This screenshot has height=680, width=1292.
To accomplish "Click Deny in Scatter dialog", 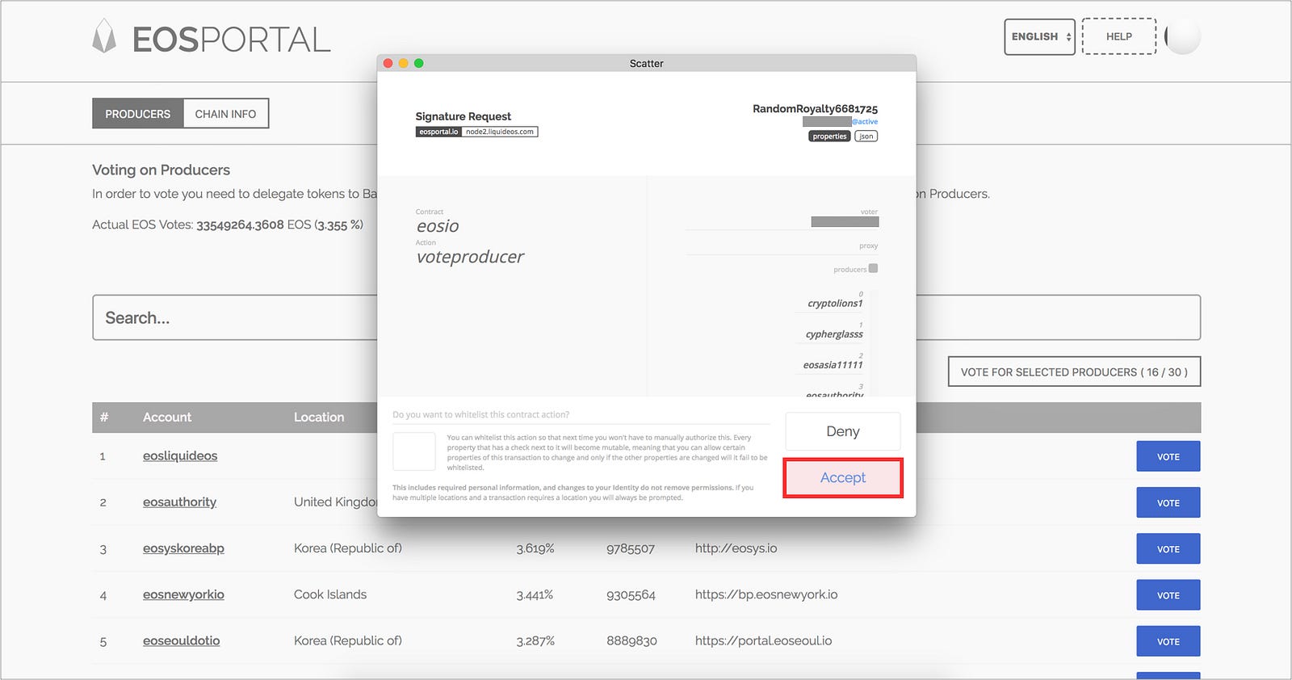I will pyautogui.click(x=843, y=431).
